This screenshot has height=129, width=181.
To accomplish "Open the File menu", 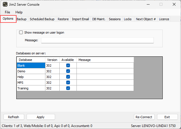I will pos(7,12).
